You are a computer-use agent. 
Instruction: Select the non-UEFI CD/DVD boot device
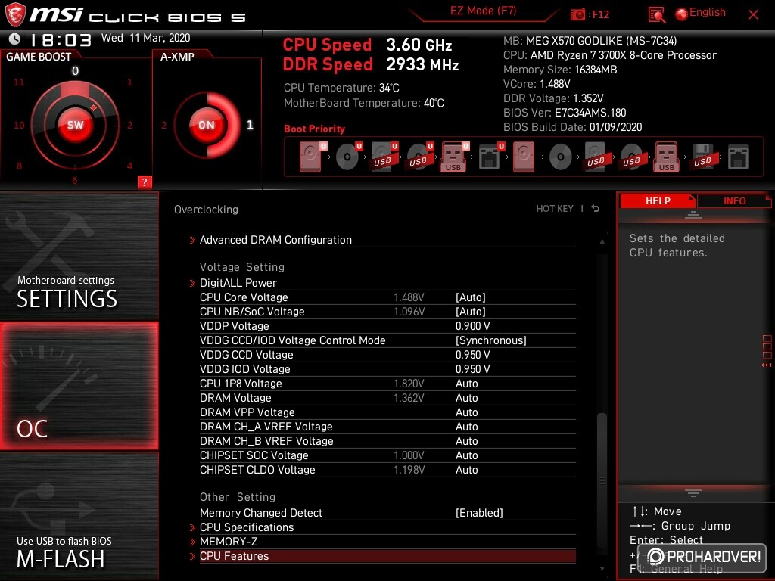[x=561, y=157]
